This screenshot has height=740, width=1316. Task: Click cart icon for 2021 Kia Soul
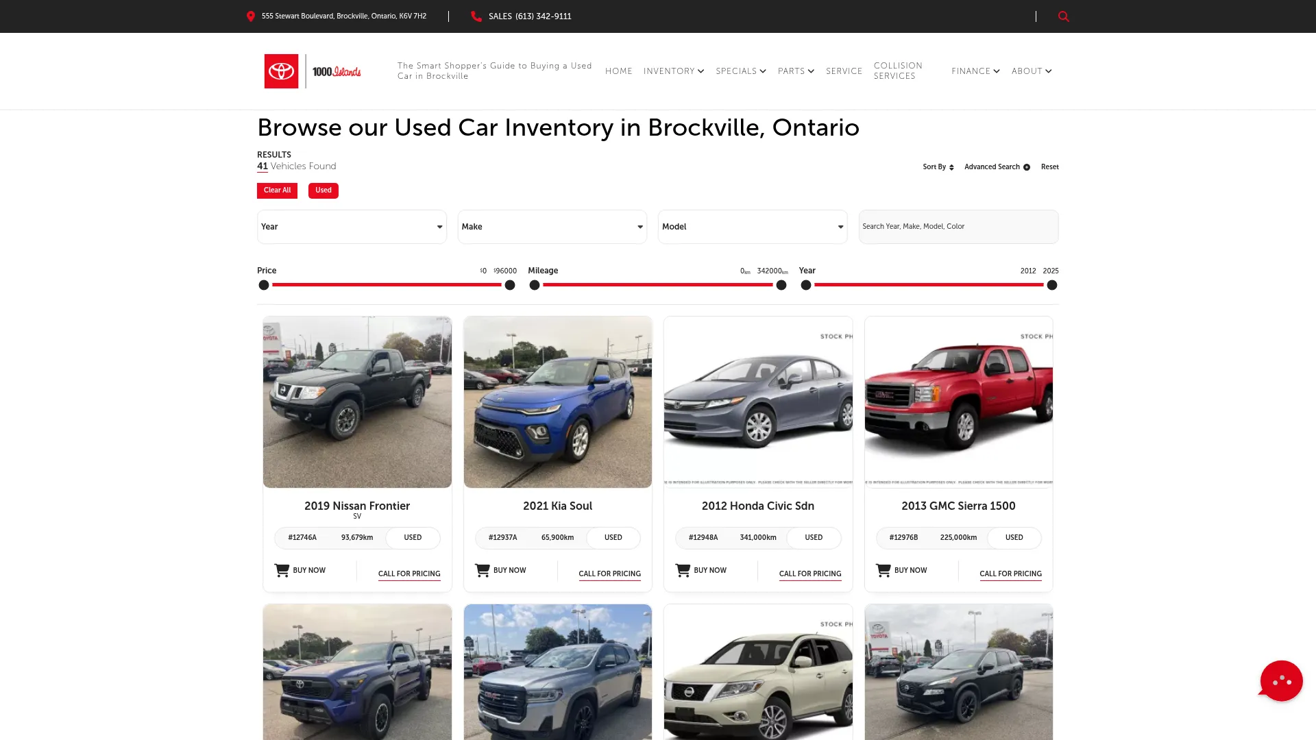[483, 570]
